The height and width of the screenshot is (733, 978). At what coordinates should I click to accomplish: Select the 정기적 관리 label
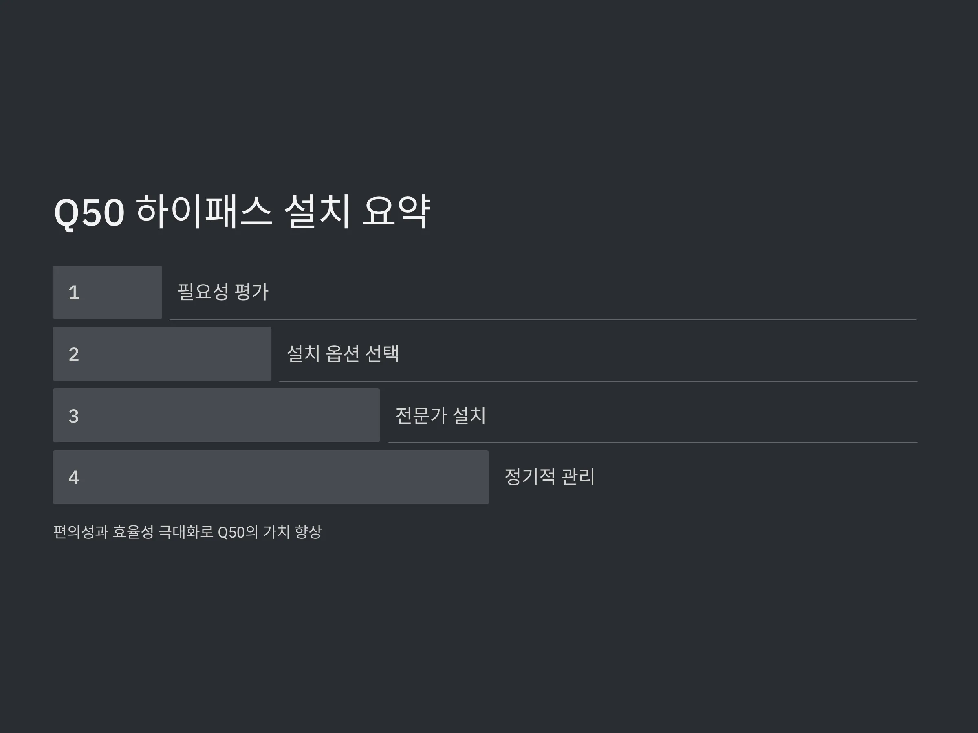point(550,476)
